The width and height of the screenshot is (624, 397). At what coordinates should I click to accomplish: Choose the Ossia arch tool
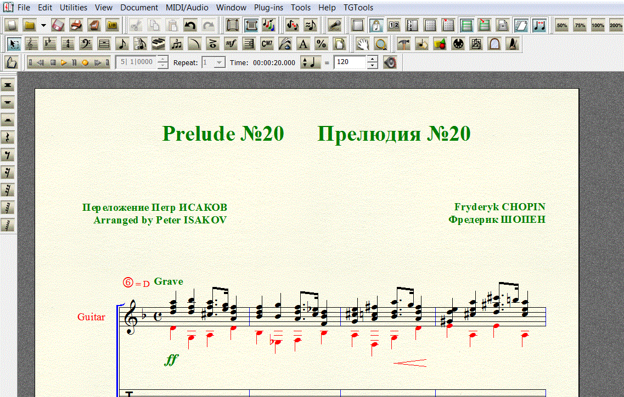coord(494,44)
